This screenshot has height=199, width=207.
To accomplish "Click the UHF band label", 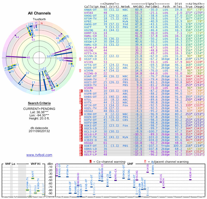I will tap(130, 164).
